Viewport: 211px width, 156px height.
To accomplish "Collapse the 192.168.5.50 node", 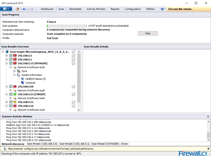I will [6, 87].
